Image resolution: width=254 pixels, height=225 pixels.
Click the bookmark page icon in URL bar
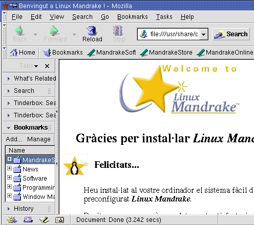tap(143, 34)
